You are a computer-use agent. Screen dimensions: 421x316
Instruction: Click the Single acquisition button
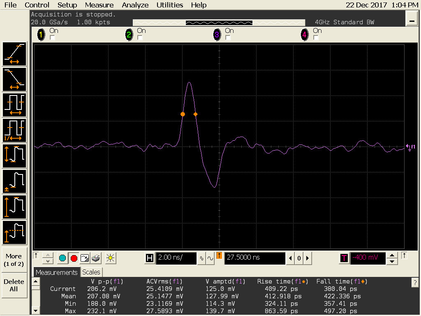click(x=85, y=258)
